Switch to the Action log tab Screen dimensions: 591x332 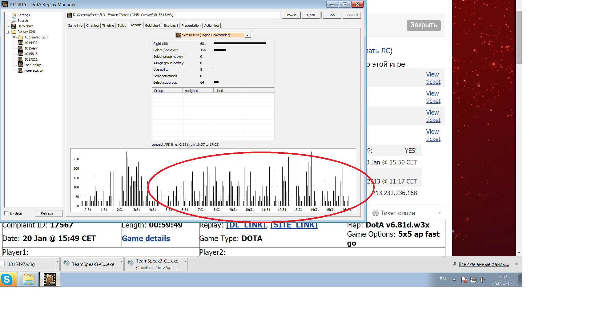(x=211, y=26)
